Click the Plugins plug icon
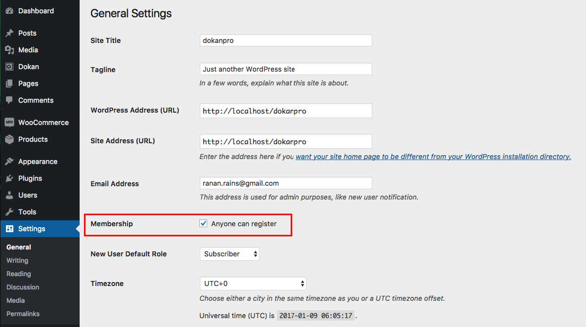This screenshot has height=327, width=586. [x=9, y=178]
